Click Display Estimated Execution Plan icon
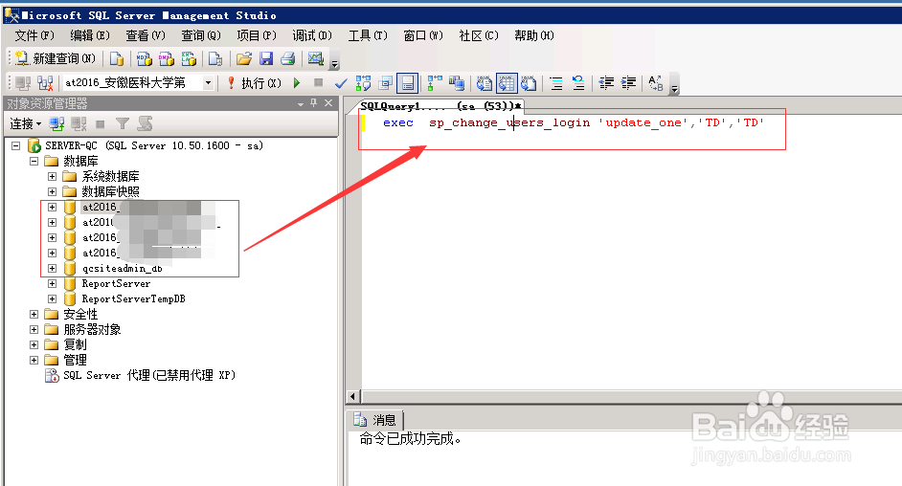 [x=364, y=83]
